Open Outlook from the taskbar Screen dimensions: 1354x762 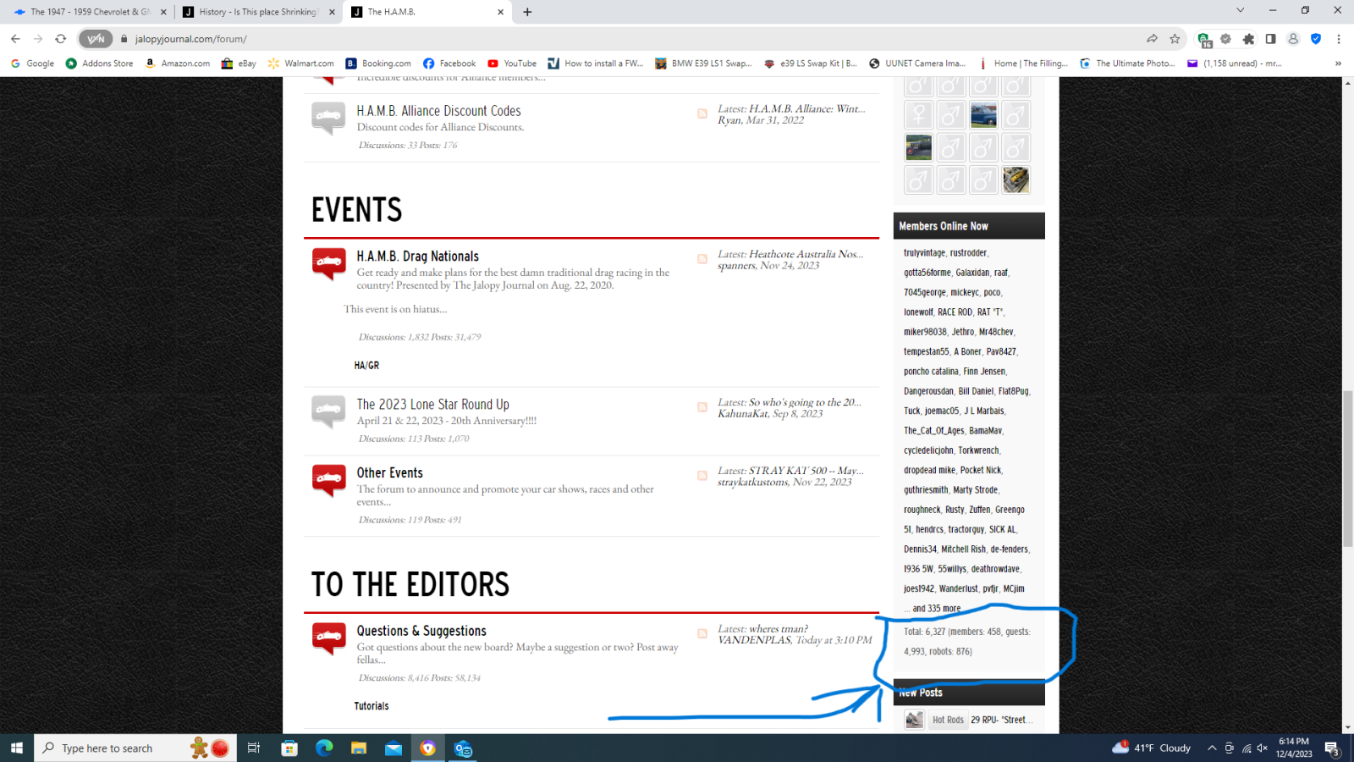pos(463,748)
